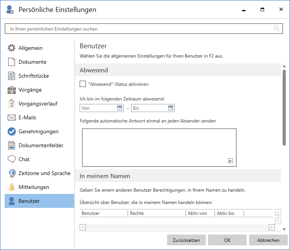Click the Chat speech bubble icon
This screenshot has width=290, height=250.
pyautogui.click(x=12, y=160)
